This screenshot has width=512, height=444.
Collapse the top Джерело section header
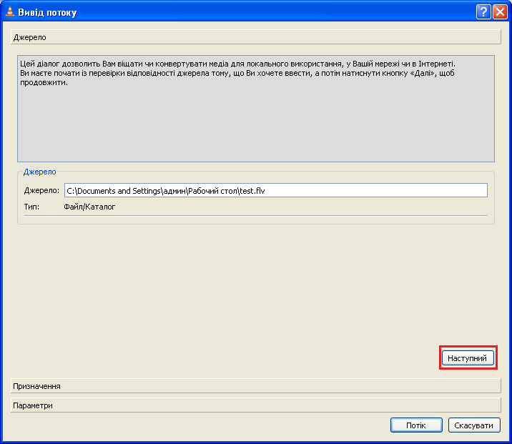coord(256,37)
